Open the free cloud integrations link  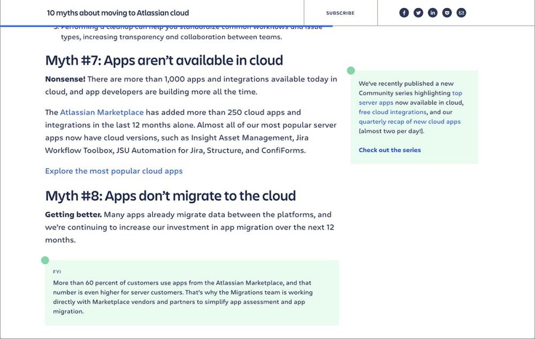pyautogui.click(x=392, y=112)
